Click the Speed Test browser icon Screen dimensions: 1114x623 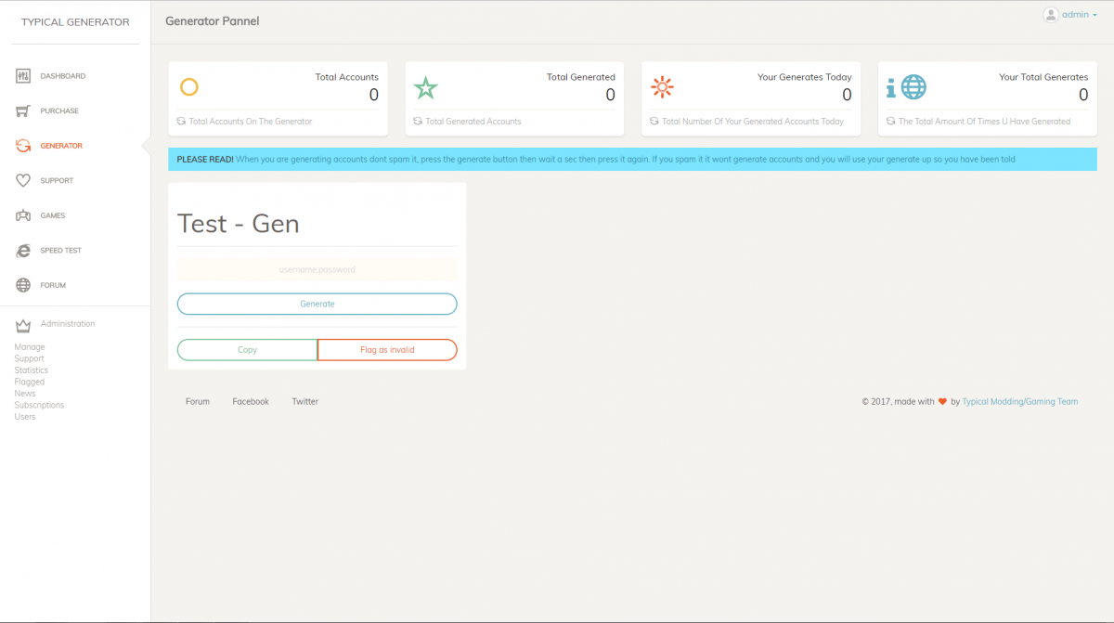point(23,251)
